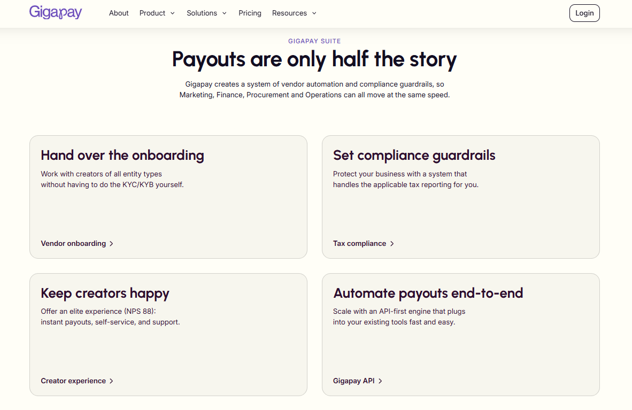Expand the Product dropdown chevron
This screenshot has height=410, width=632.
173,13
